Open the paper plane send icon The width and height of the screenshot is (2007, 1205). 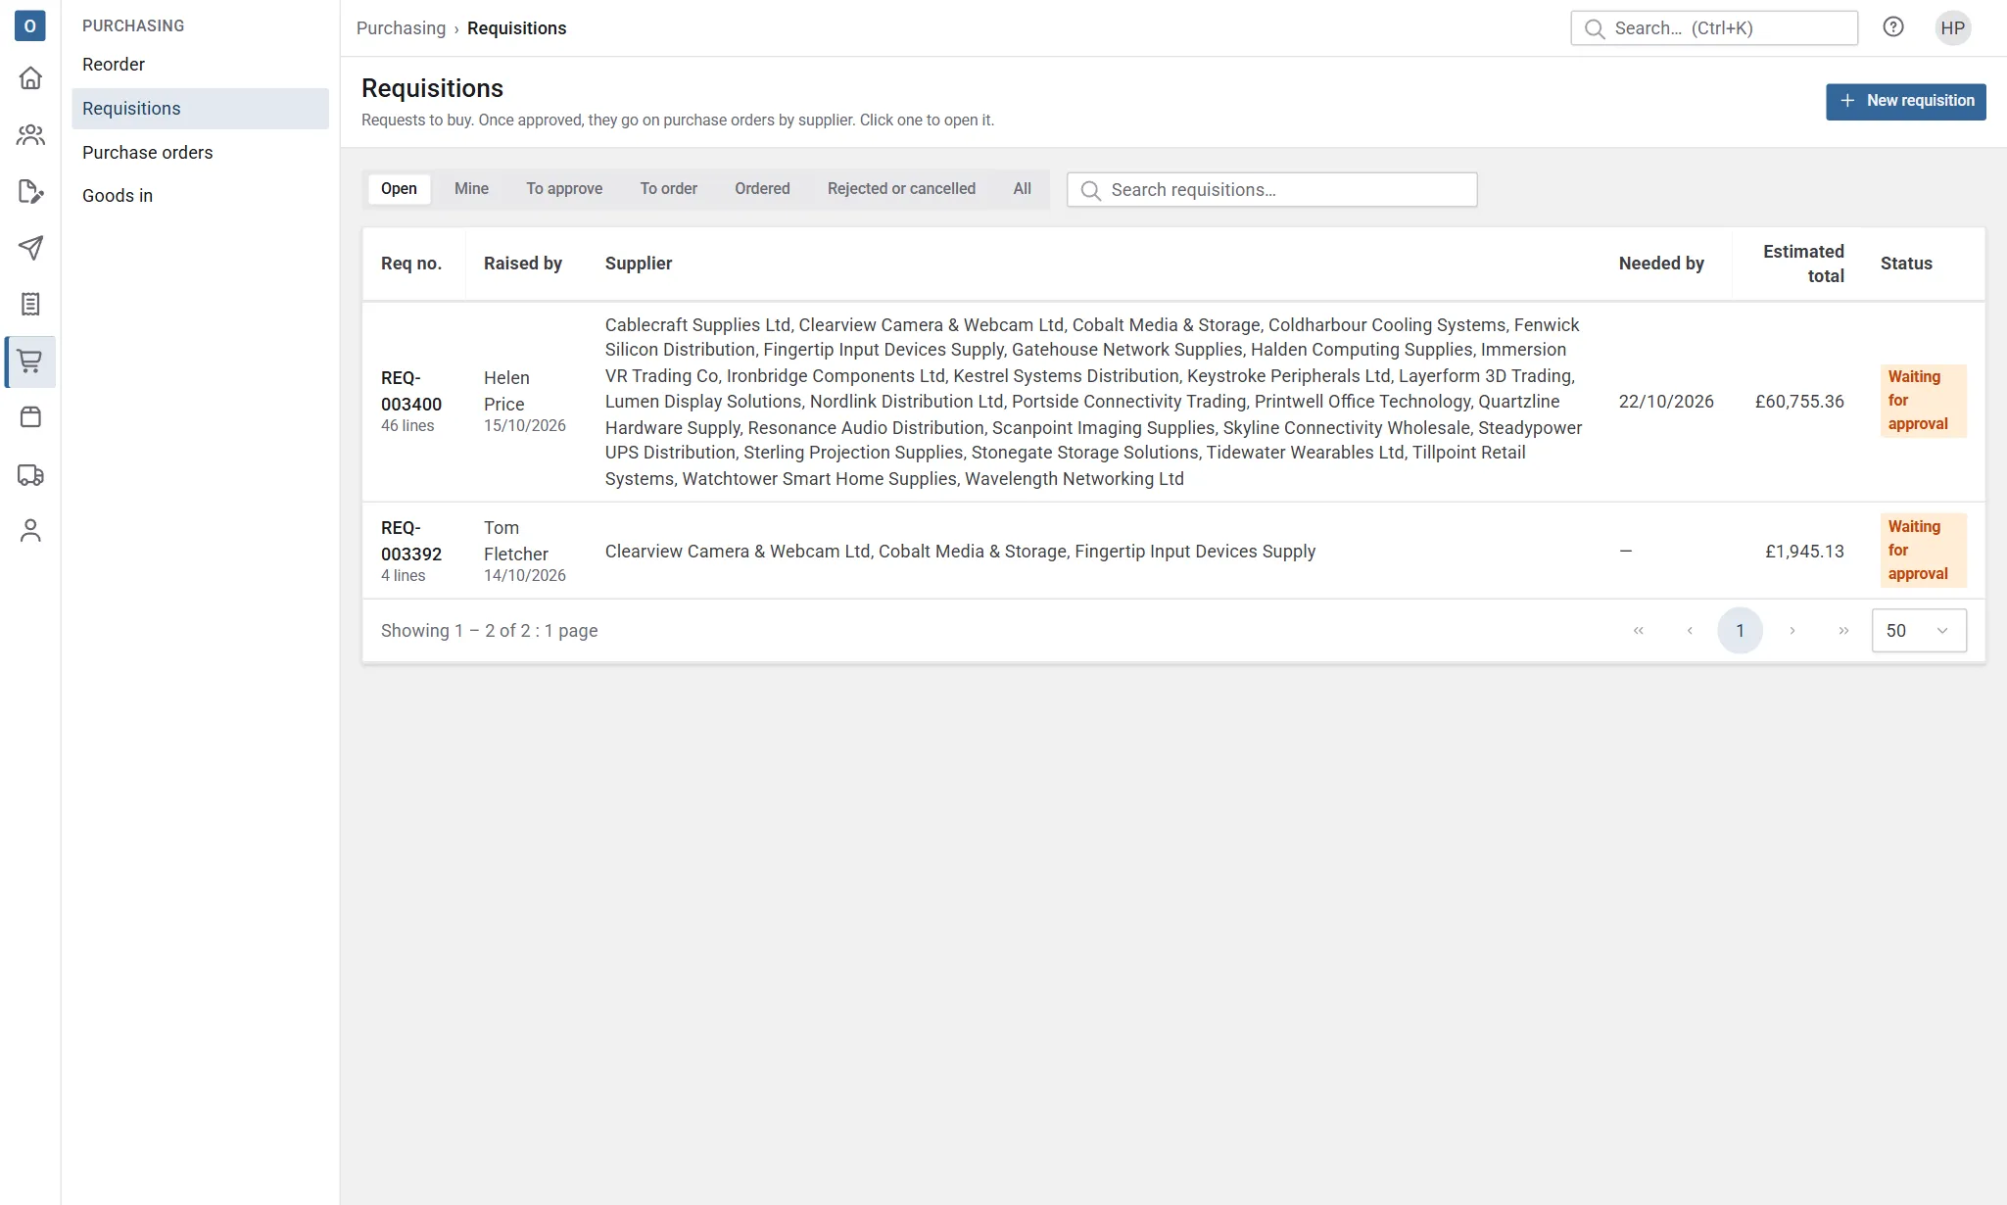coord(30,248)
